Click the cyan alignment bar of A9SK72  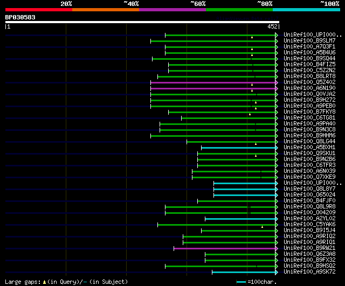[244, 273]
